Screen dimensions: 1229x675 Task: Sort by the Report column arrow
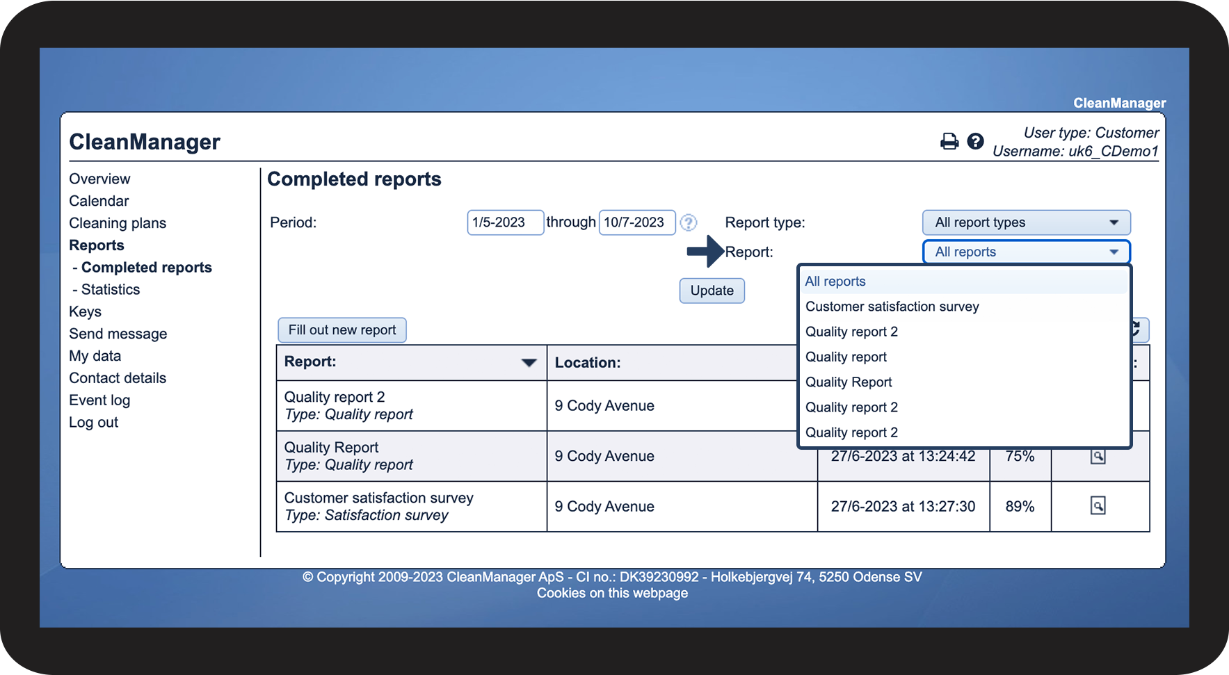pos(529,362)
